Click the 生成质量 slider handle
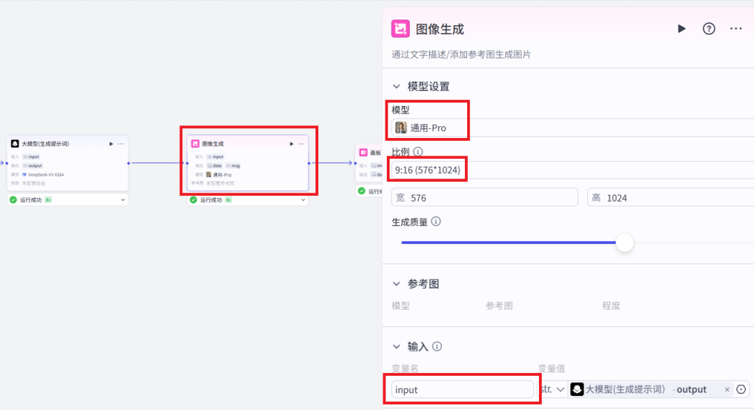The height and width of the screenshot is (410, 754). point(624,243)
